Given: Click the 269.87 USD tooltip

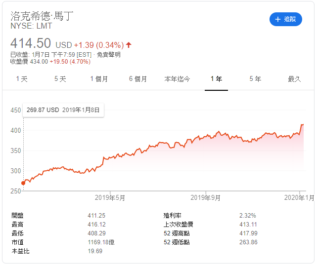Looking at the screenshot, I should point(63,110).
